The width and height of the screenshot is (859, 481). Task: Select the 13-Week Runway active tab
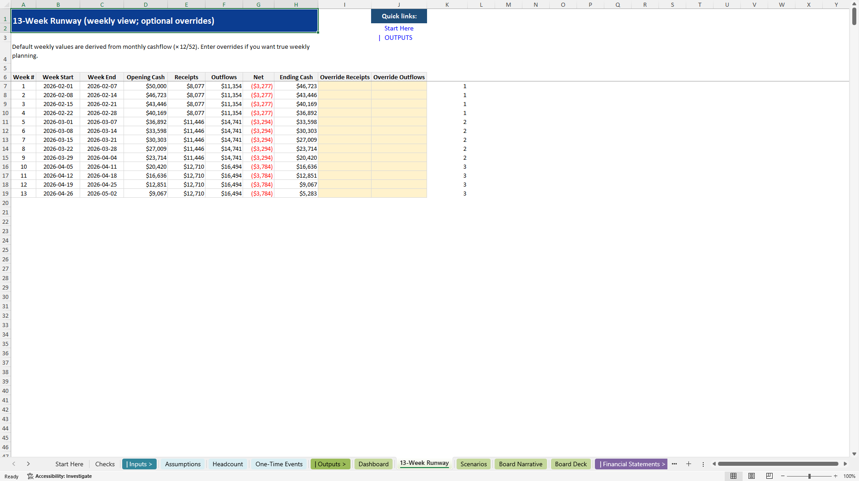coord(424,463)
